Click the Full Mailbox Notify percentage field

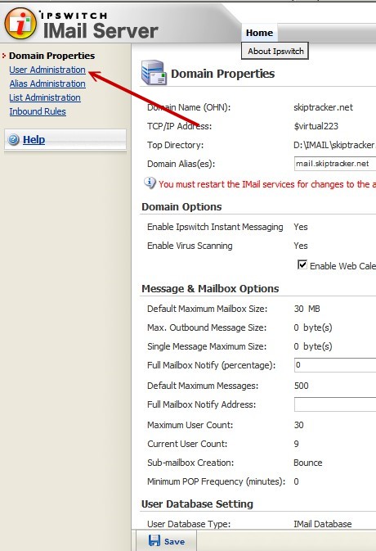[x=335, y=365]
